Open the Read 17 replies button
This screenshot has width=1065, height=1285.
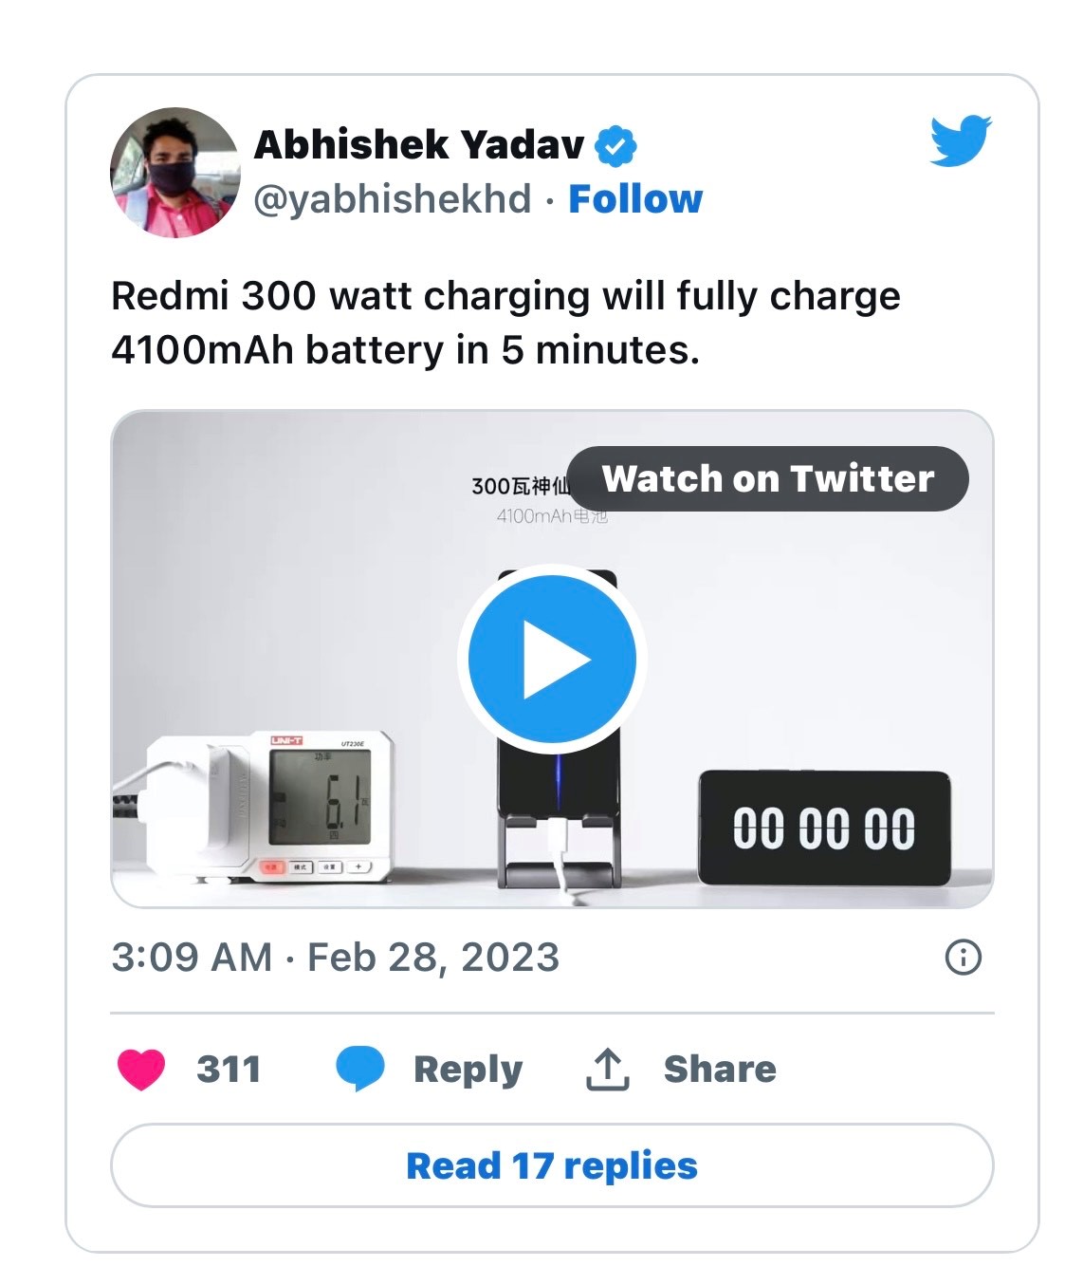pos(552,1165)
